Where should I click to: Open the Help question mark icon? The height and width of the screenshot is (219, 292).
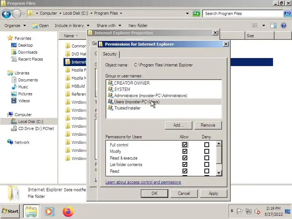click(284, 26)
